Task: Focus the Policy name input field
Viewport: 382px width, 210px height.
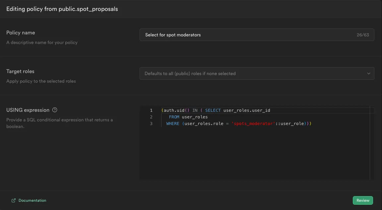Action: 257,35
